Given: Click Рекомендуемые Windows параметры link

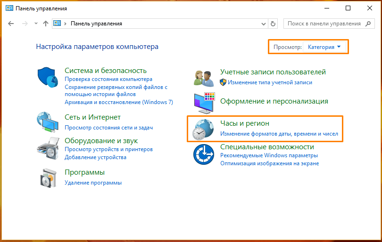Looking at the screenshot, I should [269, 155].
